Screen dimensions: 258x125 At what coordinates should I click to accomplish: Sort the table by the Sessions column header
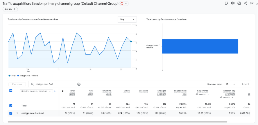point(143,91)
